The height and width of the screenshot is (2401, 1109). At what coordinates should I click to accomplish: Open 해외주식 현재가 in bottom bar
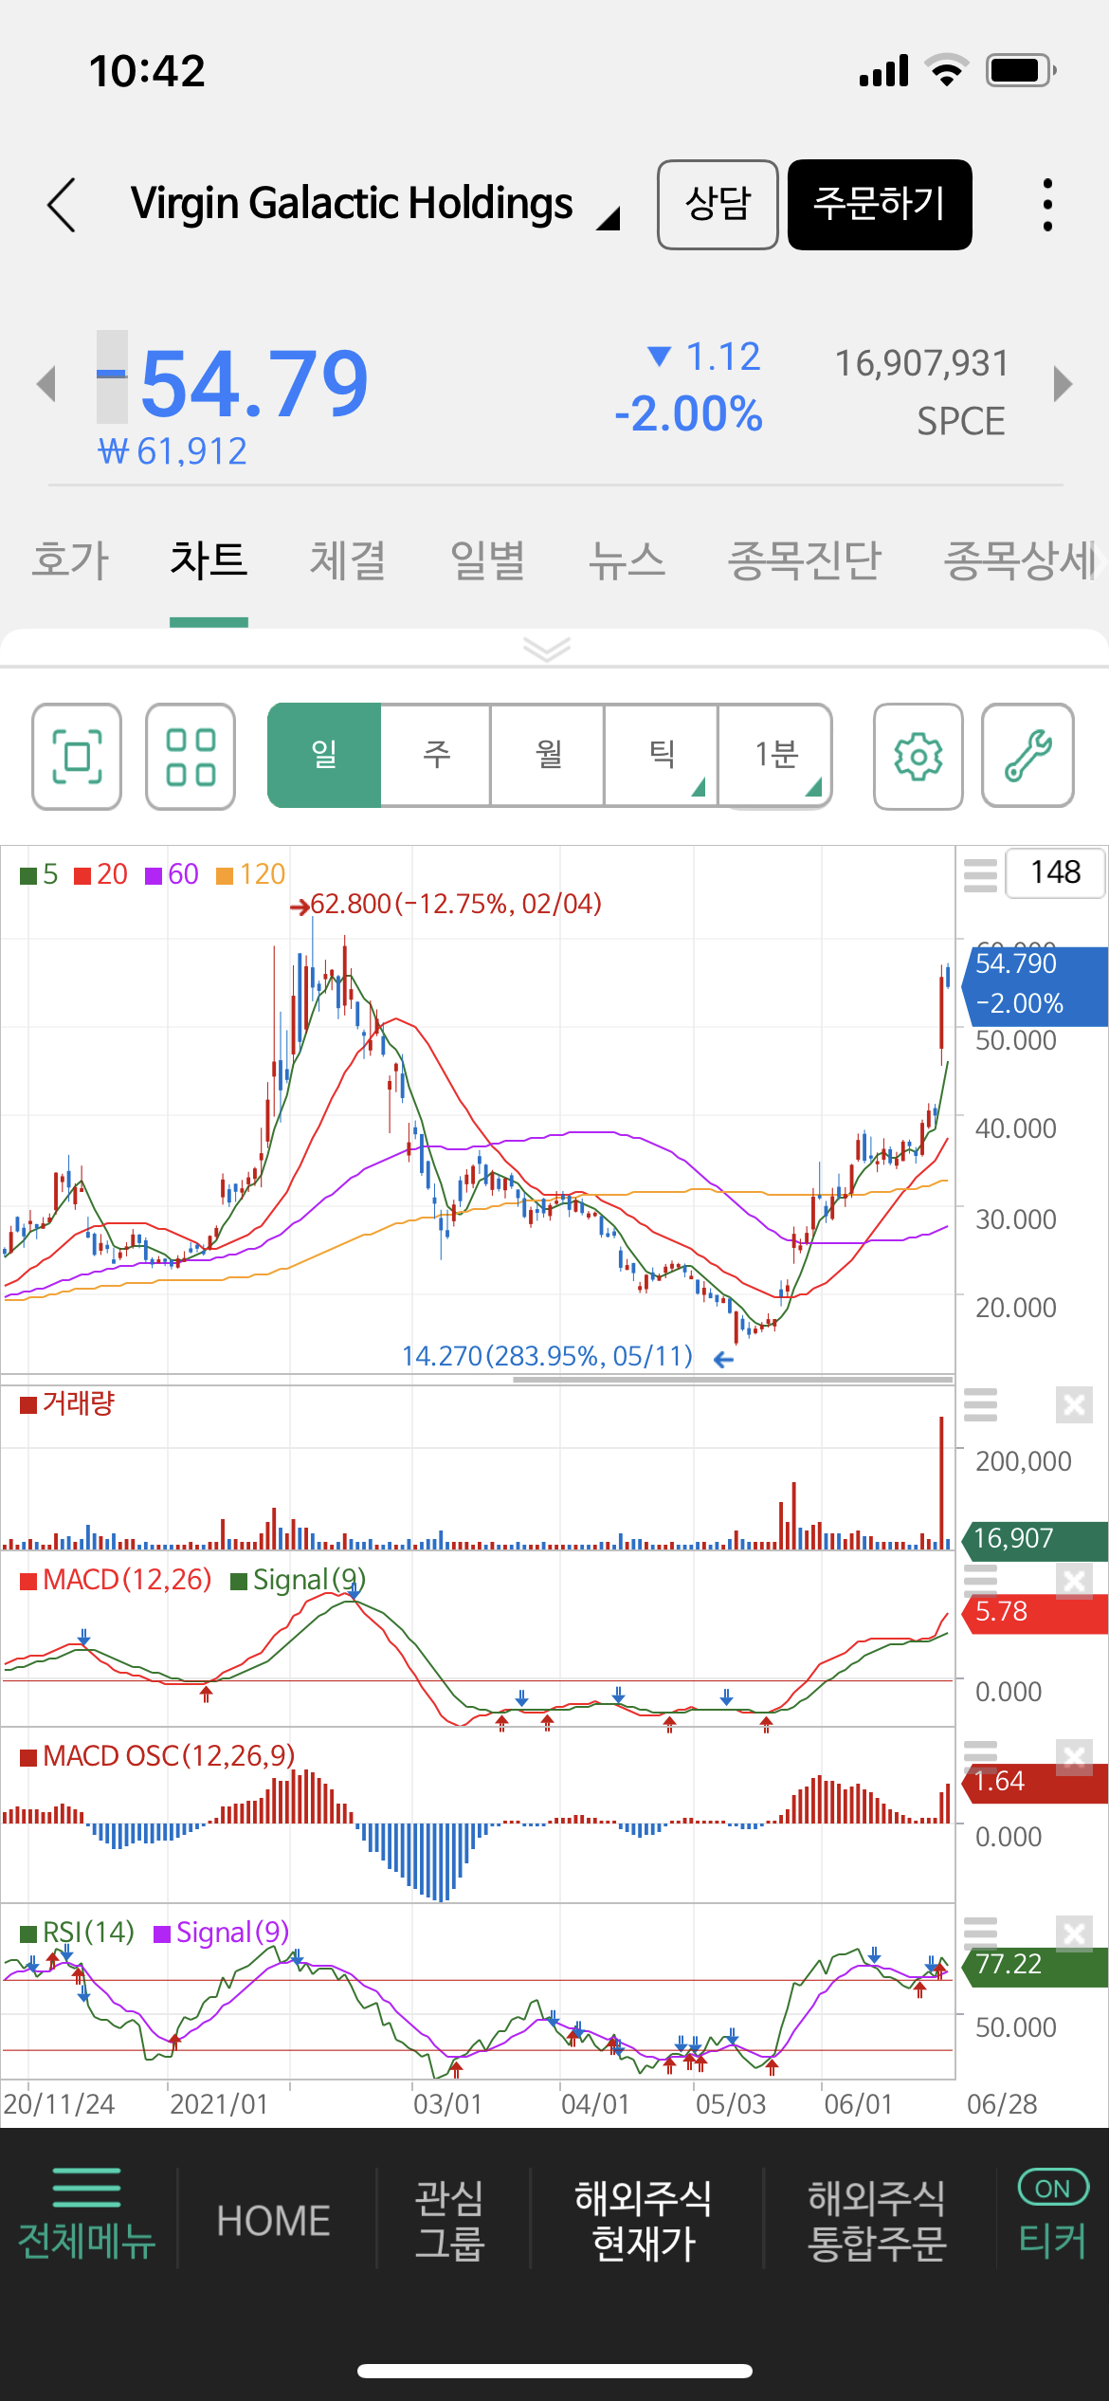[644, 2221]
